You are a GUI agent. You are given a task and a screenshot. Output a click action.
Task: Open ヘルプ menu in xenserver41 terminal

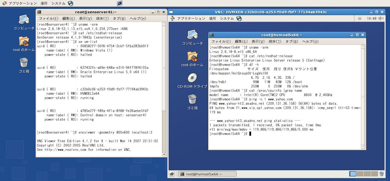[x=138, y=18]
